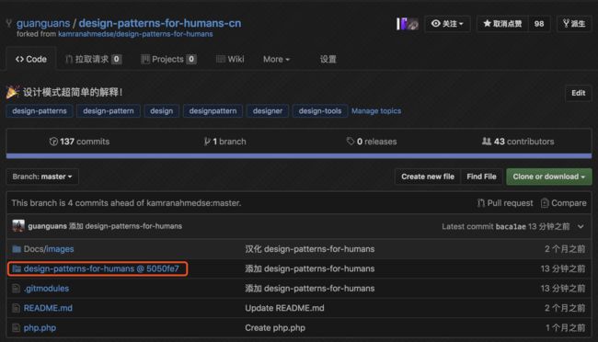The width and height of the screenshot is (598, 342).
Task: Expand the latest commit details chevron
Action: [581, 226]
